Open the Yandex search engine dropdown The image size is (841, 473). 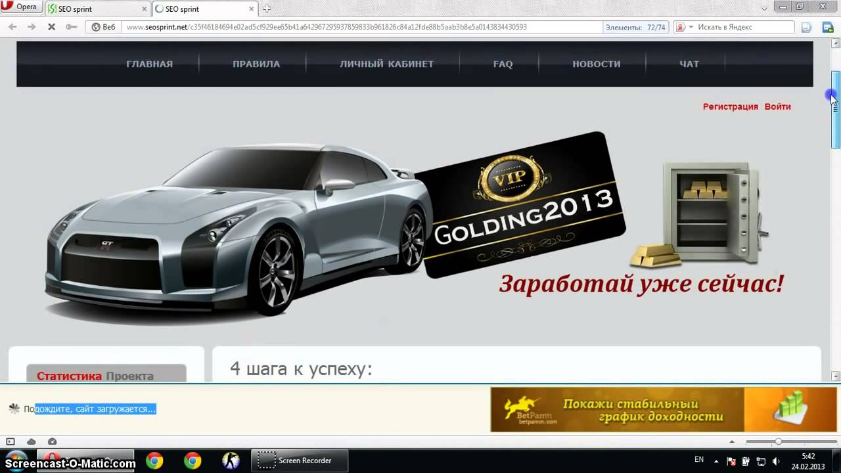coord(685,27)
